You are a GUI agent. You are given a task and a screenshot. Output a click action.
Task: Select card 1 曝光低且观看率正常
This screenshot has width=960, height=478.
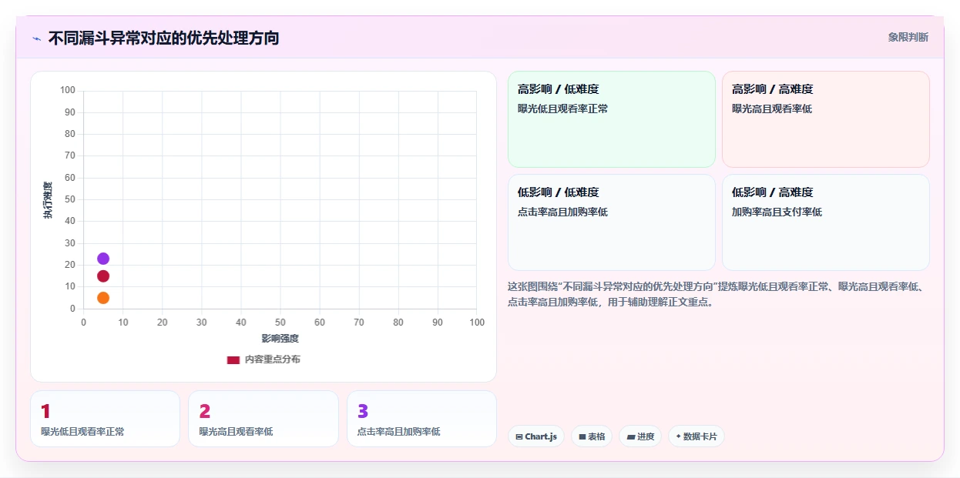tap(105, 419)
